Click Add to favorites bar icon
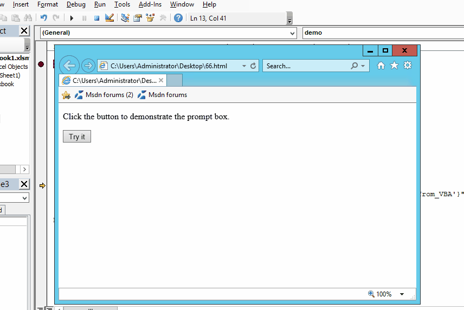This screenshot has height=310, width=464. click(x=66, y=95)
